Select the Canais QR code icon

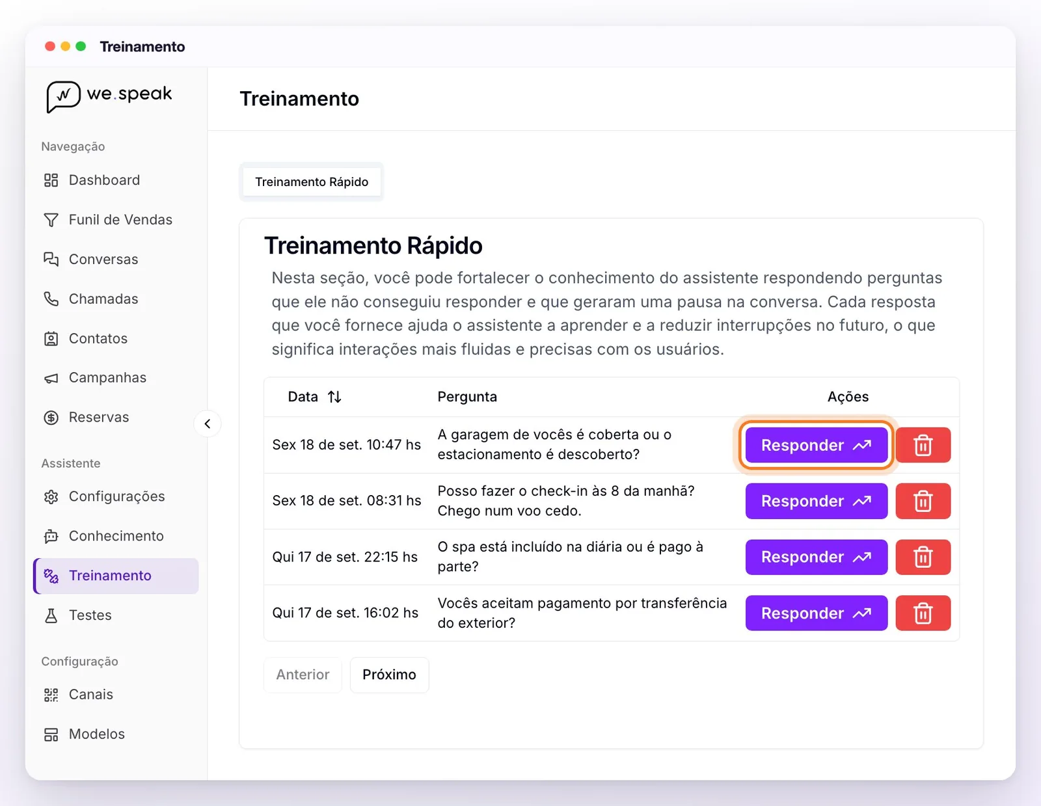coord(51,695)
